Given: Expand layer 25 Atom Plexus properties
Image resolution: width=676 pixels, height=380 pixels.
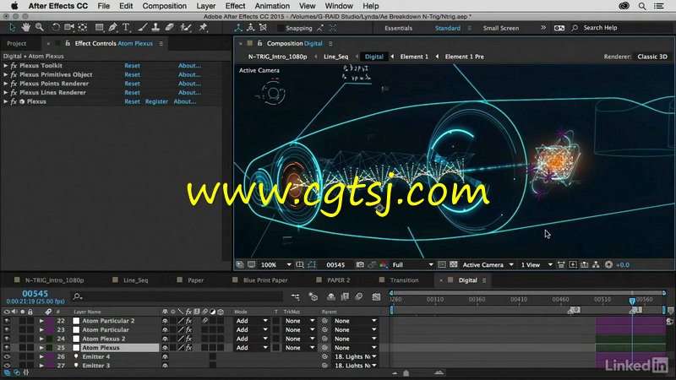Looking at the screenshot, I should click(41, 347).
